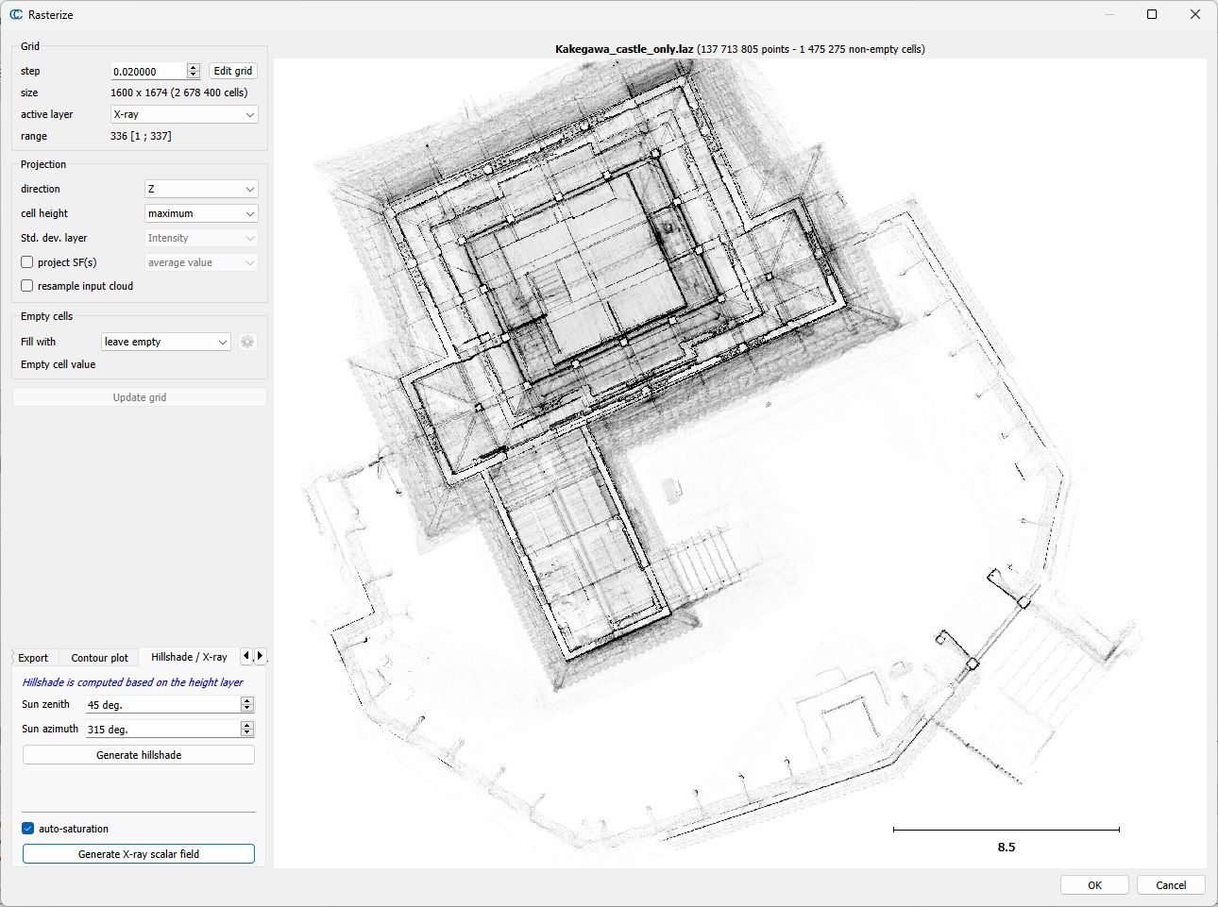Uncheck the auto-saturation checkbox
1218x907 pixels.
point(28,829)
